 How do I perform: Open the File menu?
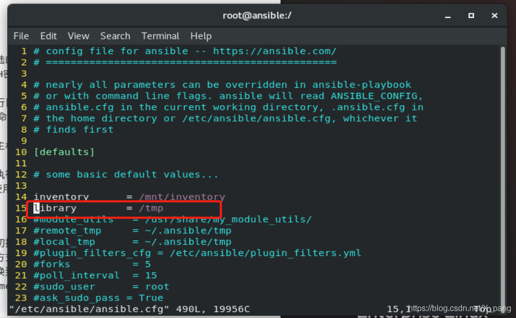point(21,36)
